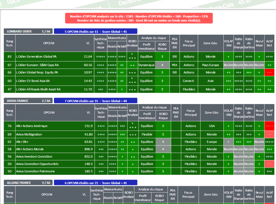Click VL value 60.16
This screenshot has width=276, height=204.
click(88, 65)
